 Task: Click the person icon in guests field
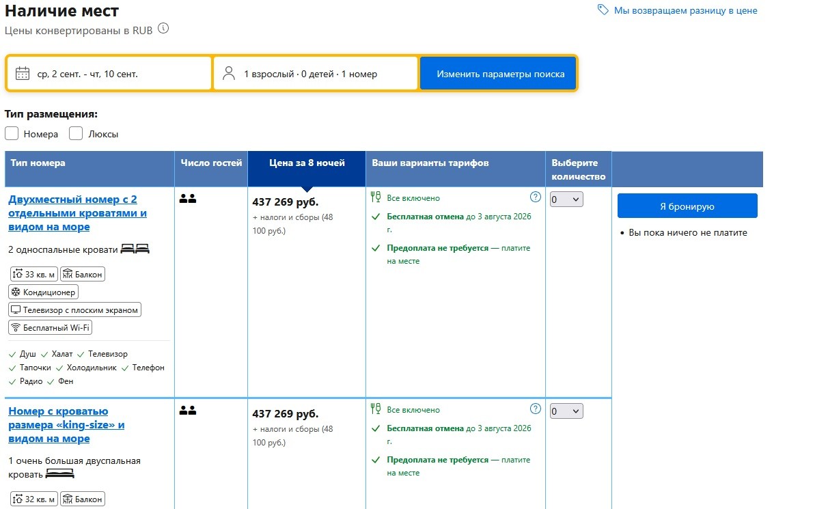pos(229,73)
